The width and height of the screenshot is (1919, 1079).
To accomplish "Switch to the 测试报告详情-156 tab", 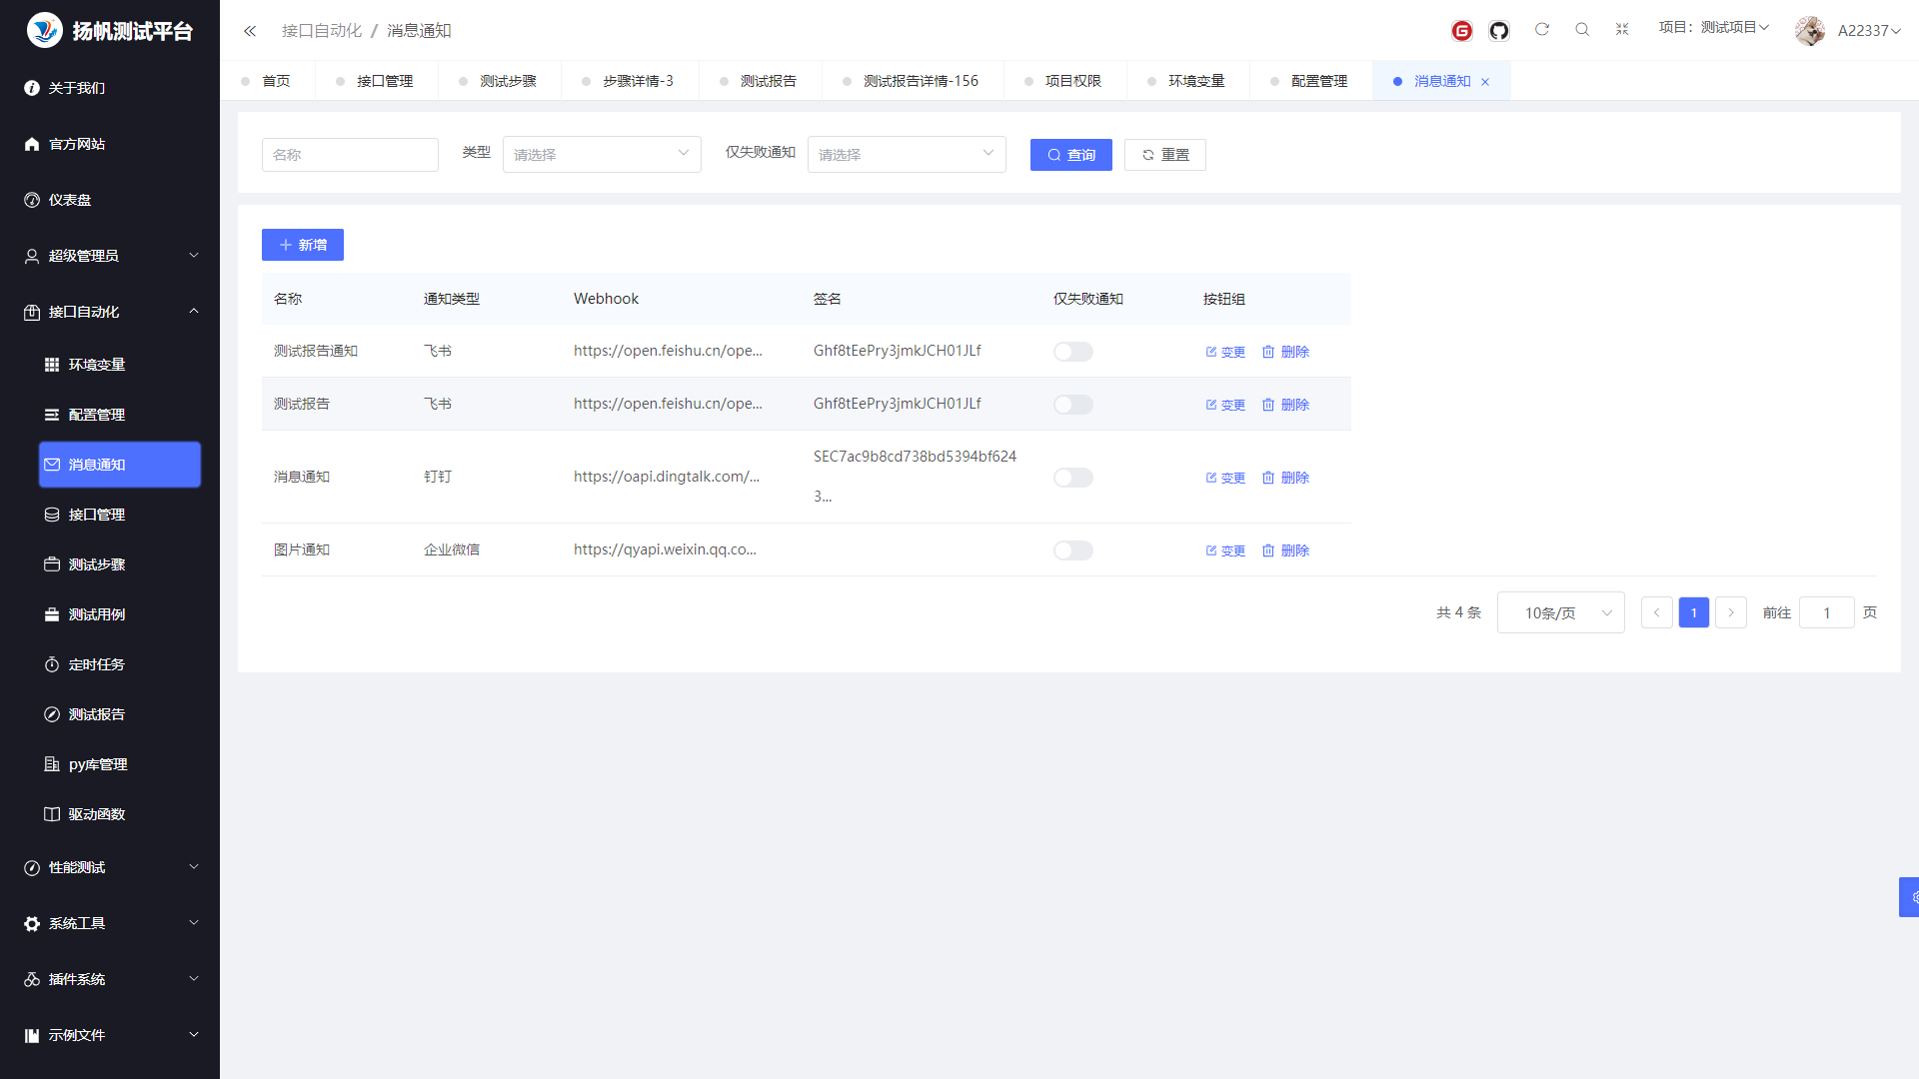I will pos(920,81).
